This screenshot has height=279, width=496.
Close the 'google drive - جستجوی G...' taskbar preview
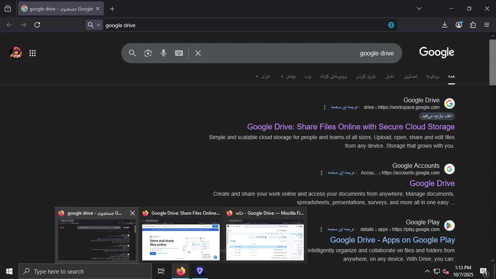133,213
